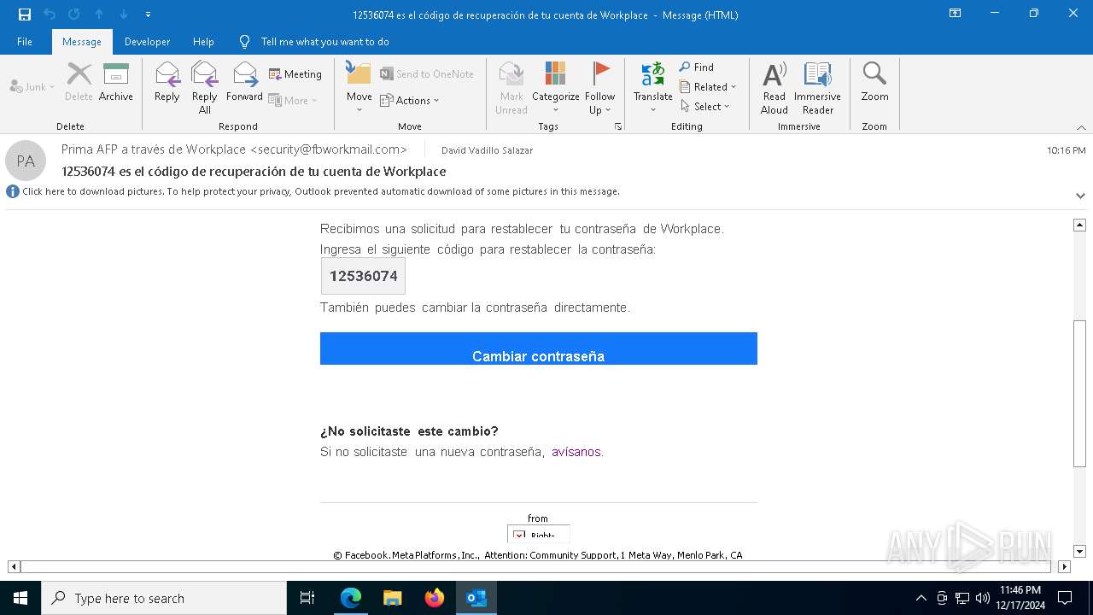Click the vertical scrollbar down arrow
The width and height of the screenshot is (1093, 615).
point(1080,552)
